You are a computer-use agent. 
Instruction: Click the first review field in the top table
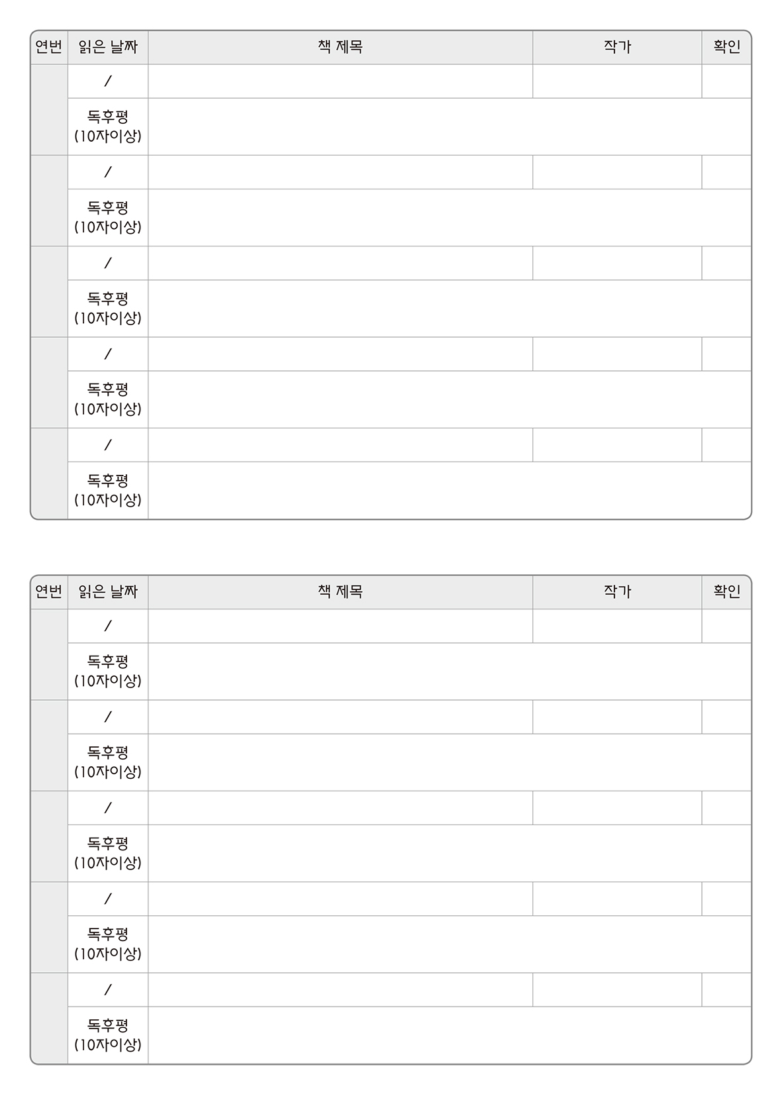[x=450, y=126]
